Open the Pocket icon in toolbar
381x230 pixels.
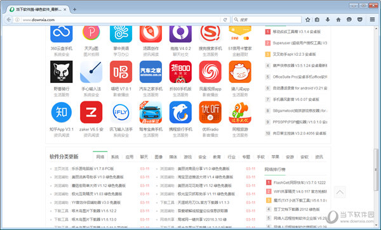[360, 20]
